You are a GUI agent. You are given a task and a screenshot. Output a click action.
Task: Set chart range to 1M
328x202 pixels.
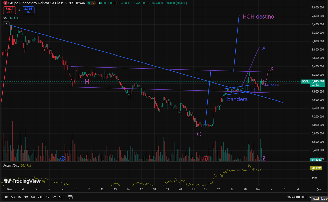[x=19, y=197]
